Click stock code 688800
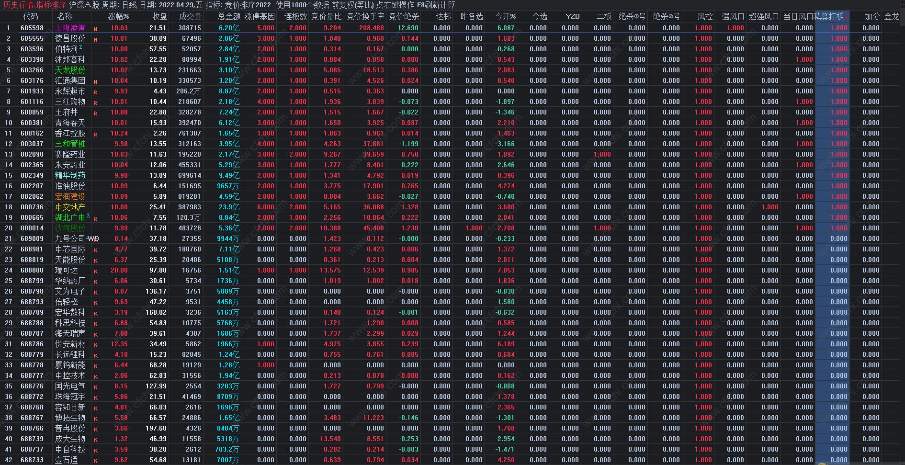This screenshot has width=905, height=465. coord(32,270)
